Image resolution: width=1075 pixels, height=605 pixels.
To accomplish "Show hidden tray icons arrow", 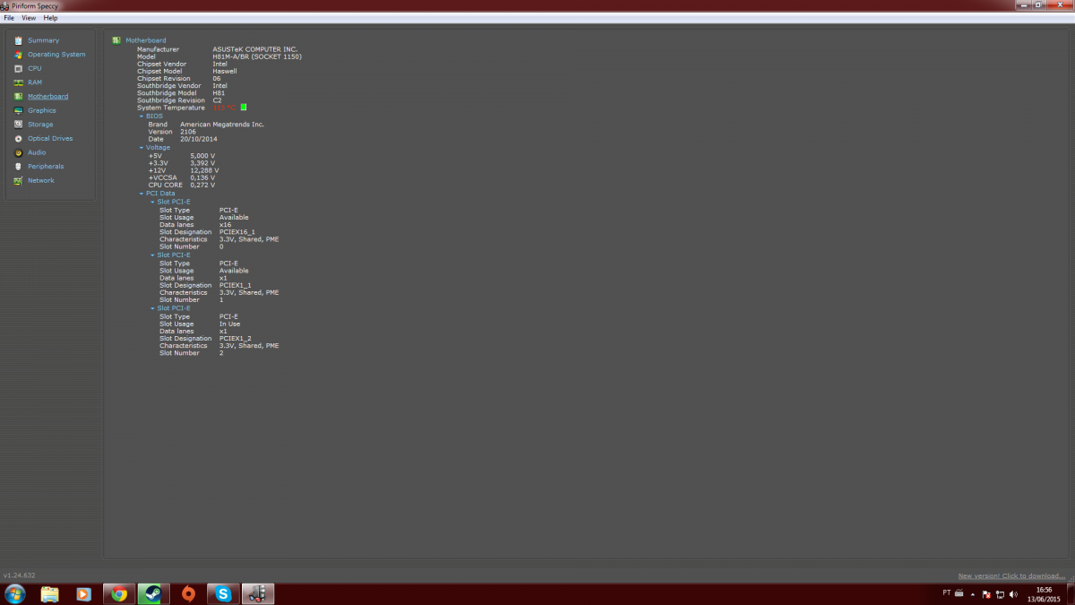I will click(974, 594).
